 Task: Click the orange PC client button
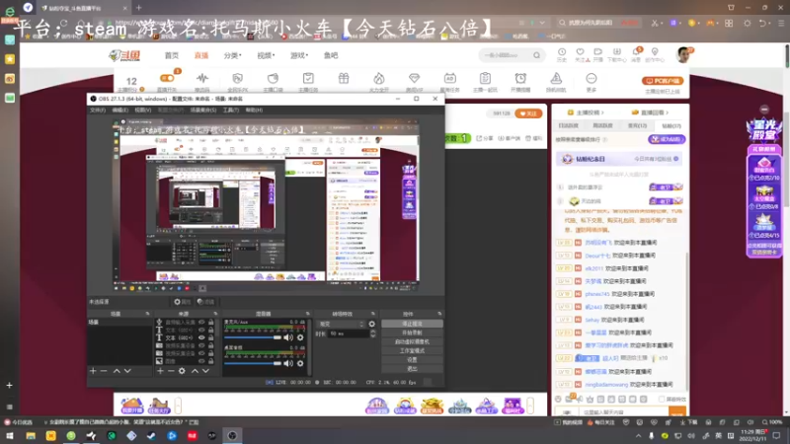663,81
